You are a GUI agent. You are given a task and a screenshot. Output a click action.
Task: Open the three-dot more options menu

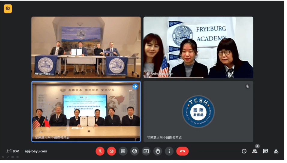click(x=169, y=151)
